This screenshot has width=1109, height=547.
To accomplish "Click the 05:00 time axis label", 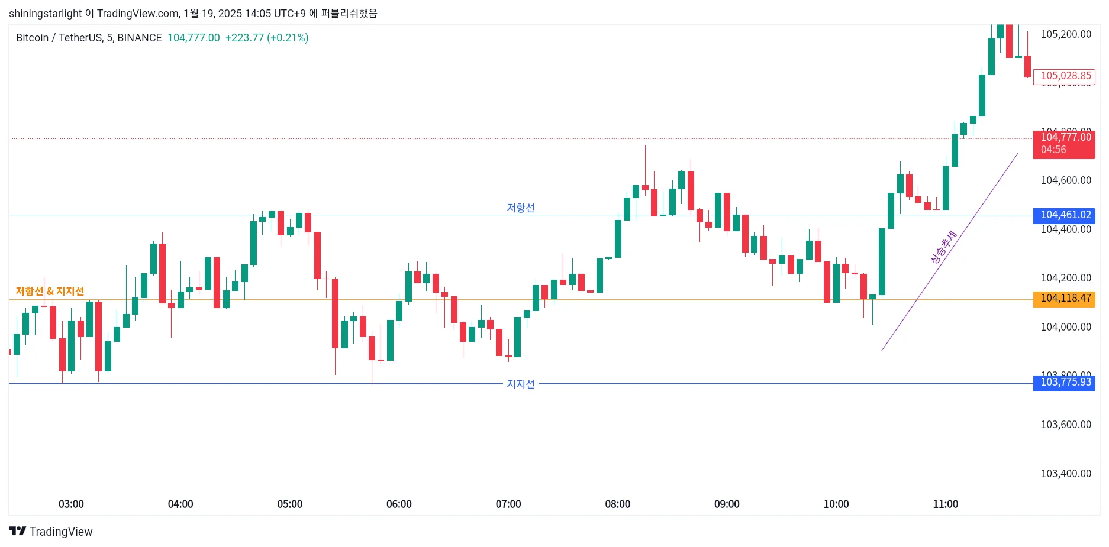I will (x=289, y=504).
